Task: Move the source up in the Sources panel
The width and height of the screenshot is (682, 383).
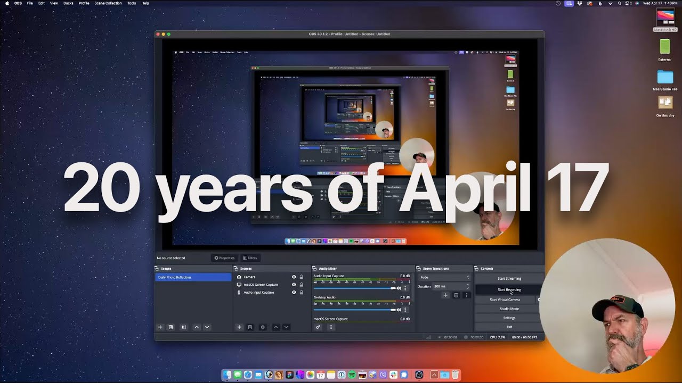Action: 276,327
